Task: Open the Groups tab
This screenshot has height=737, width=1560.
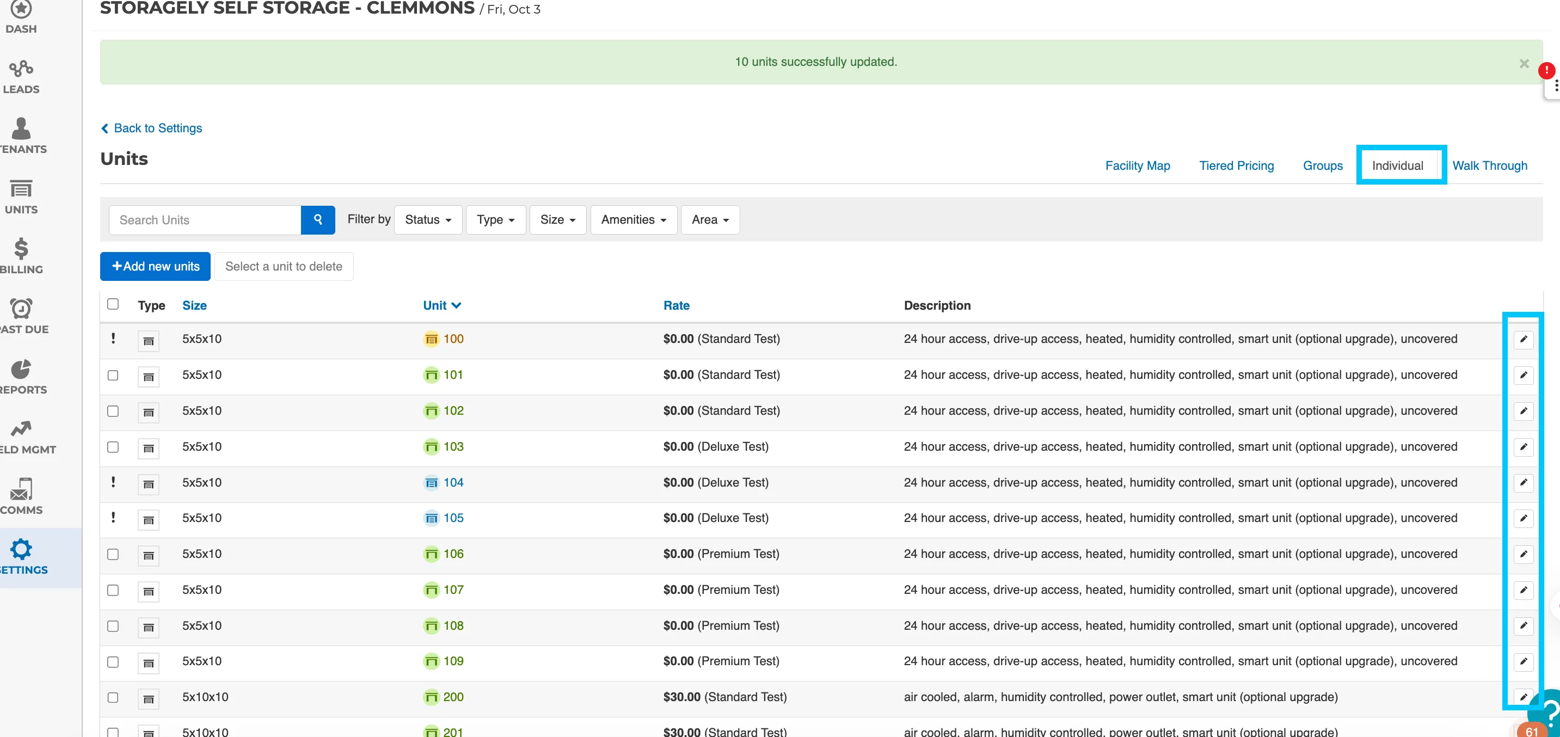Action: (1323, 166)
